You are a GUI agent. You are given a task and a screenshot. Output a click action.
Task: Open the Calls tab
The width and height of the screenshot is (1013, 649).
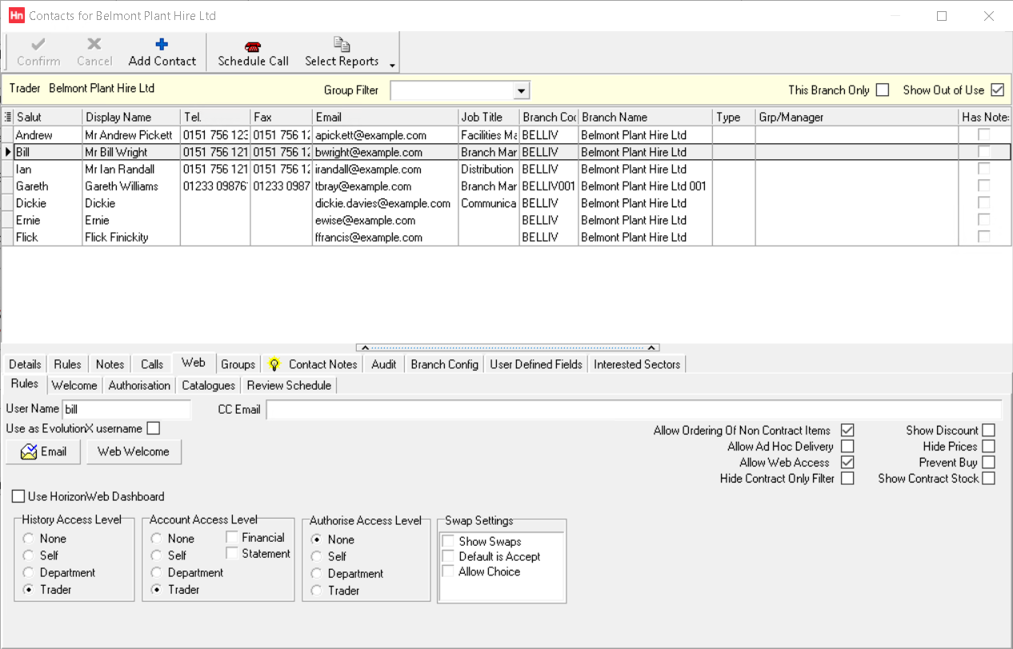[x=152, y=364]
